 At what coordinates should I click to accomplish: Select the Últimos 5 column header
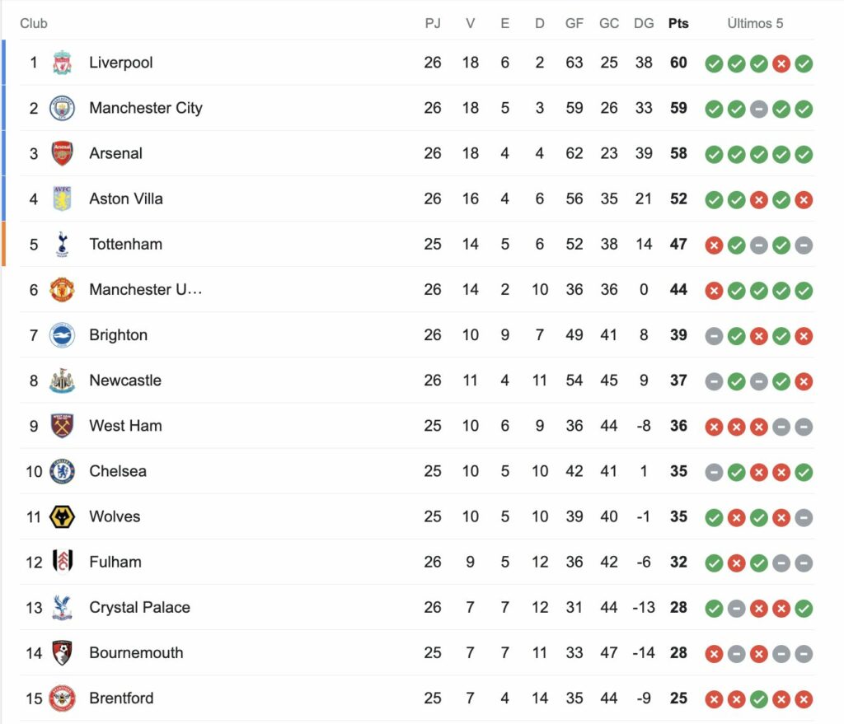pos(755,23)
